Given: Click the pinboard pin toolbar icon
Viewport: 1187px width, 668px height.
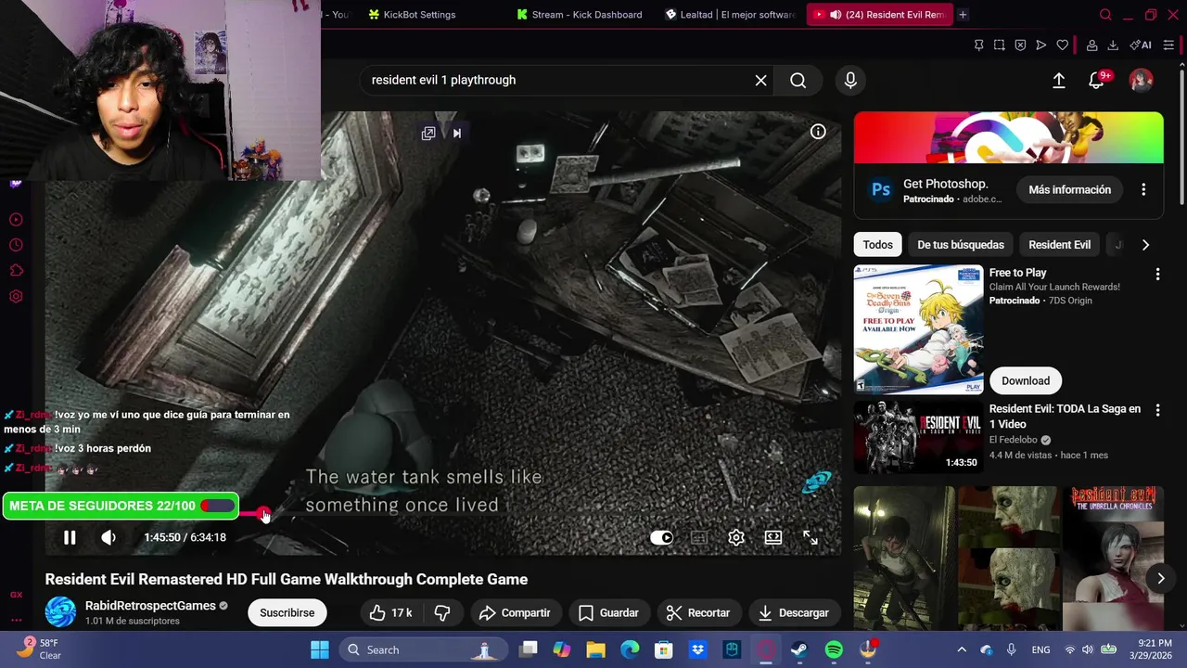Looking at the screenshot, I should (x=978, y=45).
